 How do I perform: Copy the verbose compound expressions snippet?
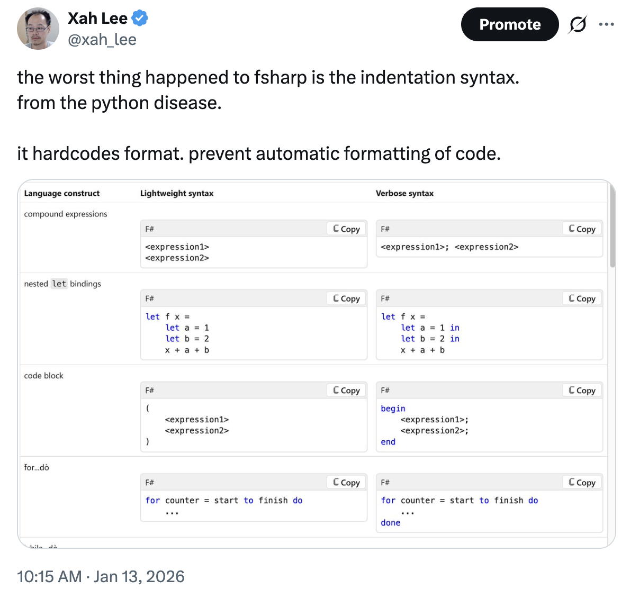(x=581, y=228)
